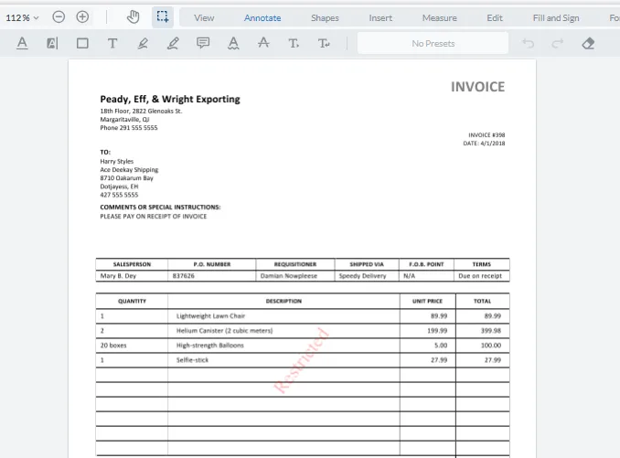Viewport: 620px width, 458px height.
Task: Select the comment note tool
Action: (203, 43)
